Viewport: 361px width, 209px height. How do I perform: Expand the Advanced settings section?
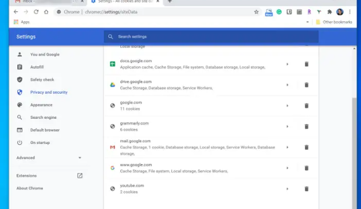click(x=49, y=158)
